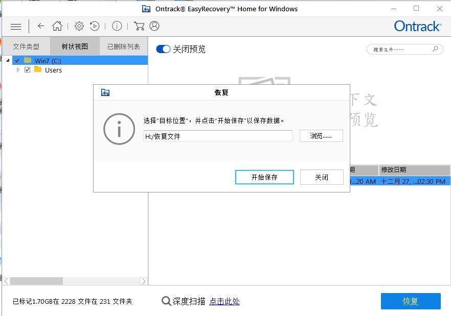451x316 pixels.
Task: Click the resume recovery clock icon
Action: point(95,26)
